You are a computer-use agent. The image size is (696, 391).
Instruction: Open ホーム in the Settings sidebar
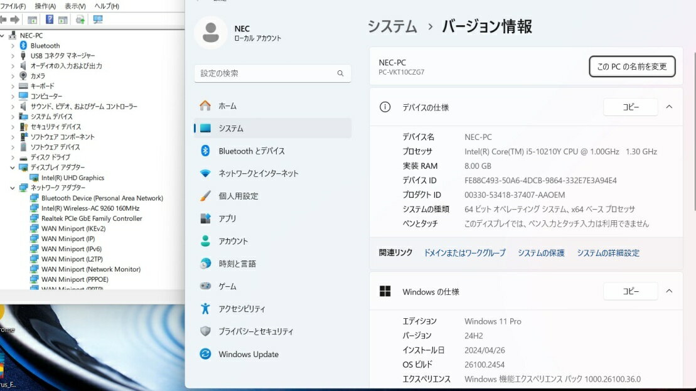tap(272, 105)
